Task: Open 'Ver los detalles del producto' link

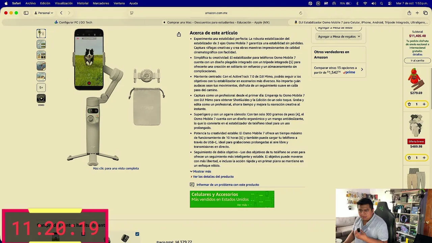Action: pos(213,177)
